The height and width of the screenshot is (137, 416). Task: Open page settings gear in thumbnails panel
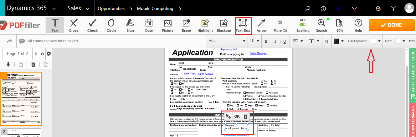point(49,54)
